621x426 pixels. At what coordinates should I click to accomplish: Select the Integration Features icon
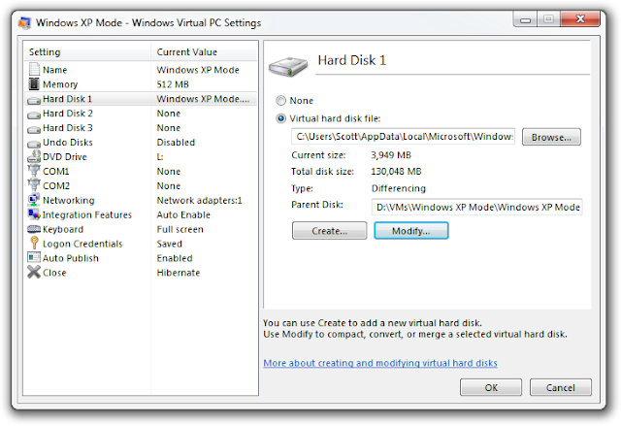(x=34, y=214)
